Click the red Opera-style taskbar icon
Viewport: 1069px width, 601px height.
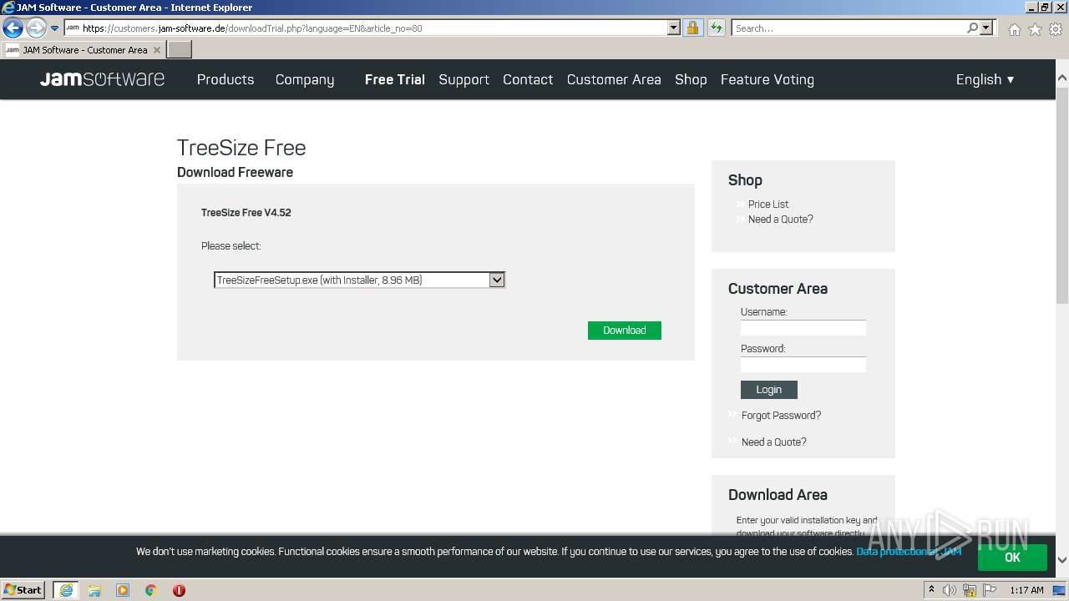click(179, 590)
